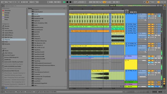Screen dimensions: 167x94
Task: Open the 1 Bar quantization dropdown
Action: tap(36, 2)
